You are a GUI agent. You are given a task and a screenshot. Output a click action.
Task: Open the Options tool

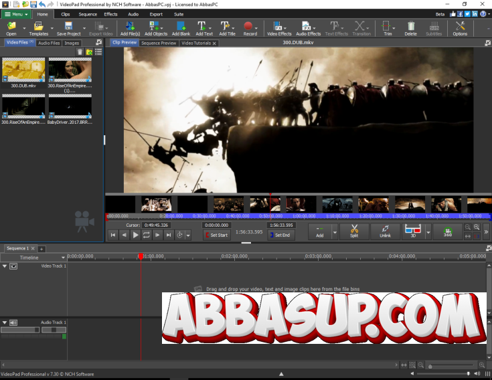(460, 28)
